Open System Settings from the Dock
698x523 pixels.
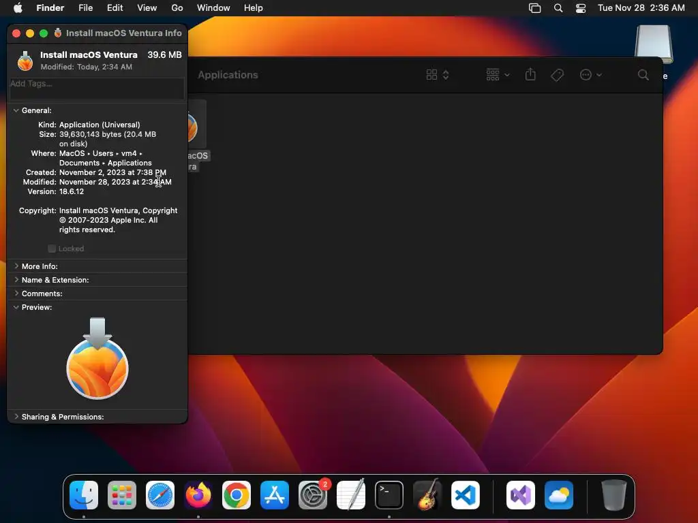coord(313,495)
